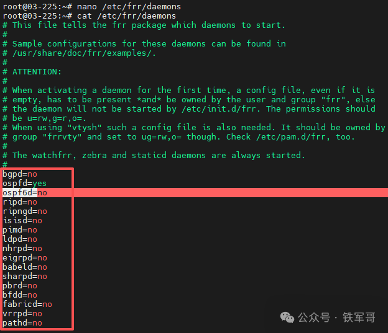Click the ripd=no entry
The image size is (388, 333).
[x=20, y=202]
